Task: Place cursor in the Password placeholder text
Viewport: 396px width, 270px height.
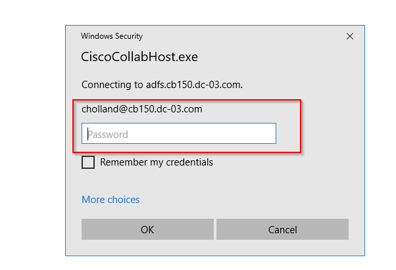Action: [108, 135]
